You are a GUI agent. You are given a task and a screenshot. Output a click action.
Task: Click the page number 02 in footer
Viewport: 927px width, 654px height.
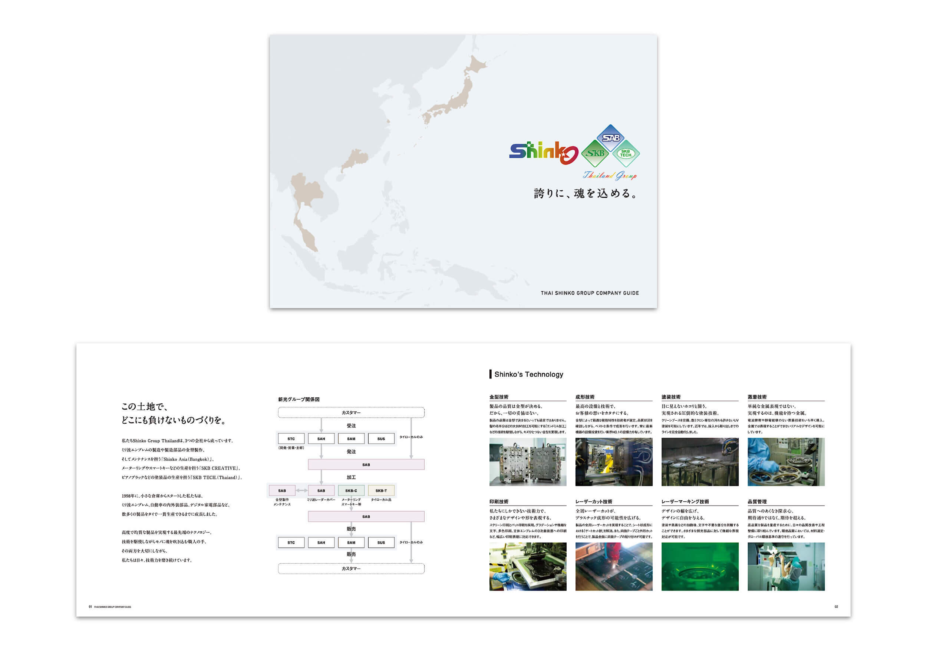tap(836, 607)
